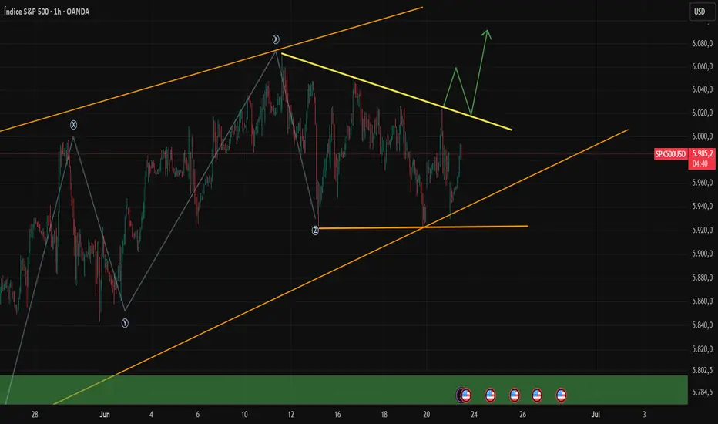Click the 10 date label on time axis
This screenshot has width=718, height=424.
click(x=244, y=415)
